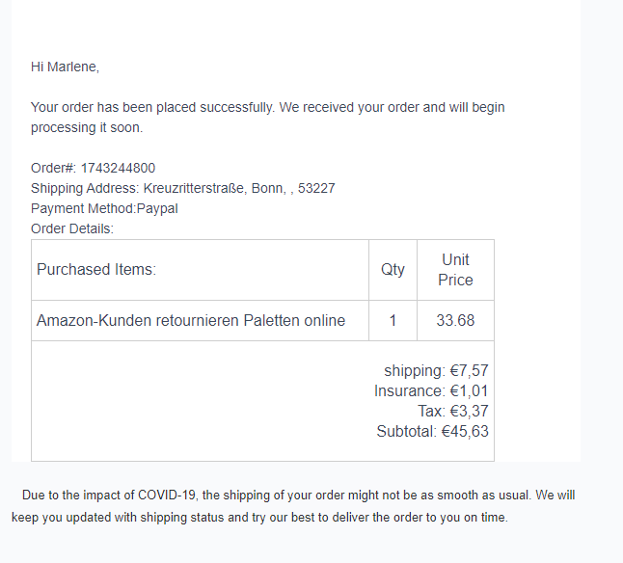Click the quantity value 1
623x563 pixels.
click(x=393, y=321)
